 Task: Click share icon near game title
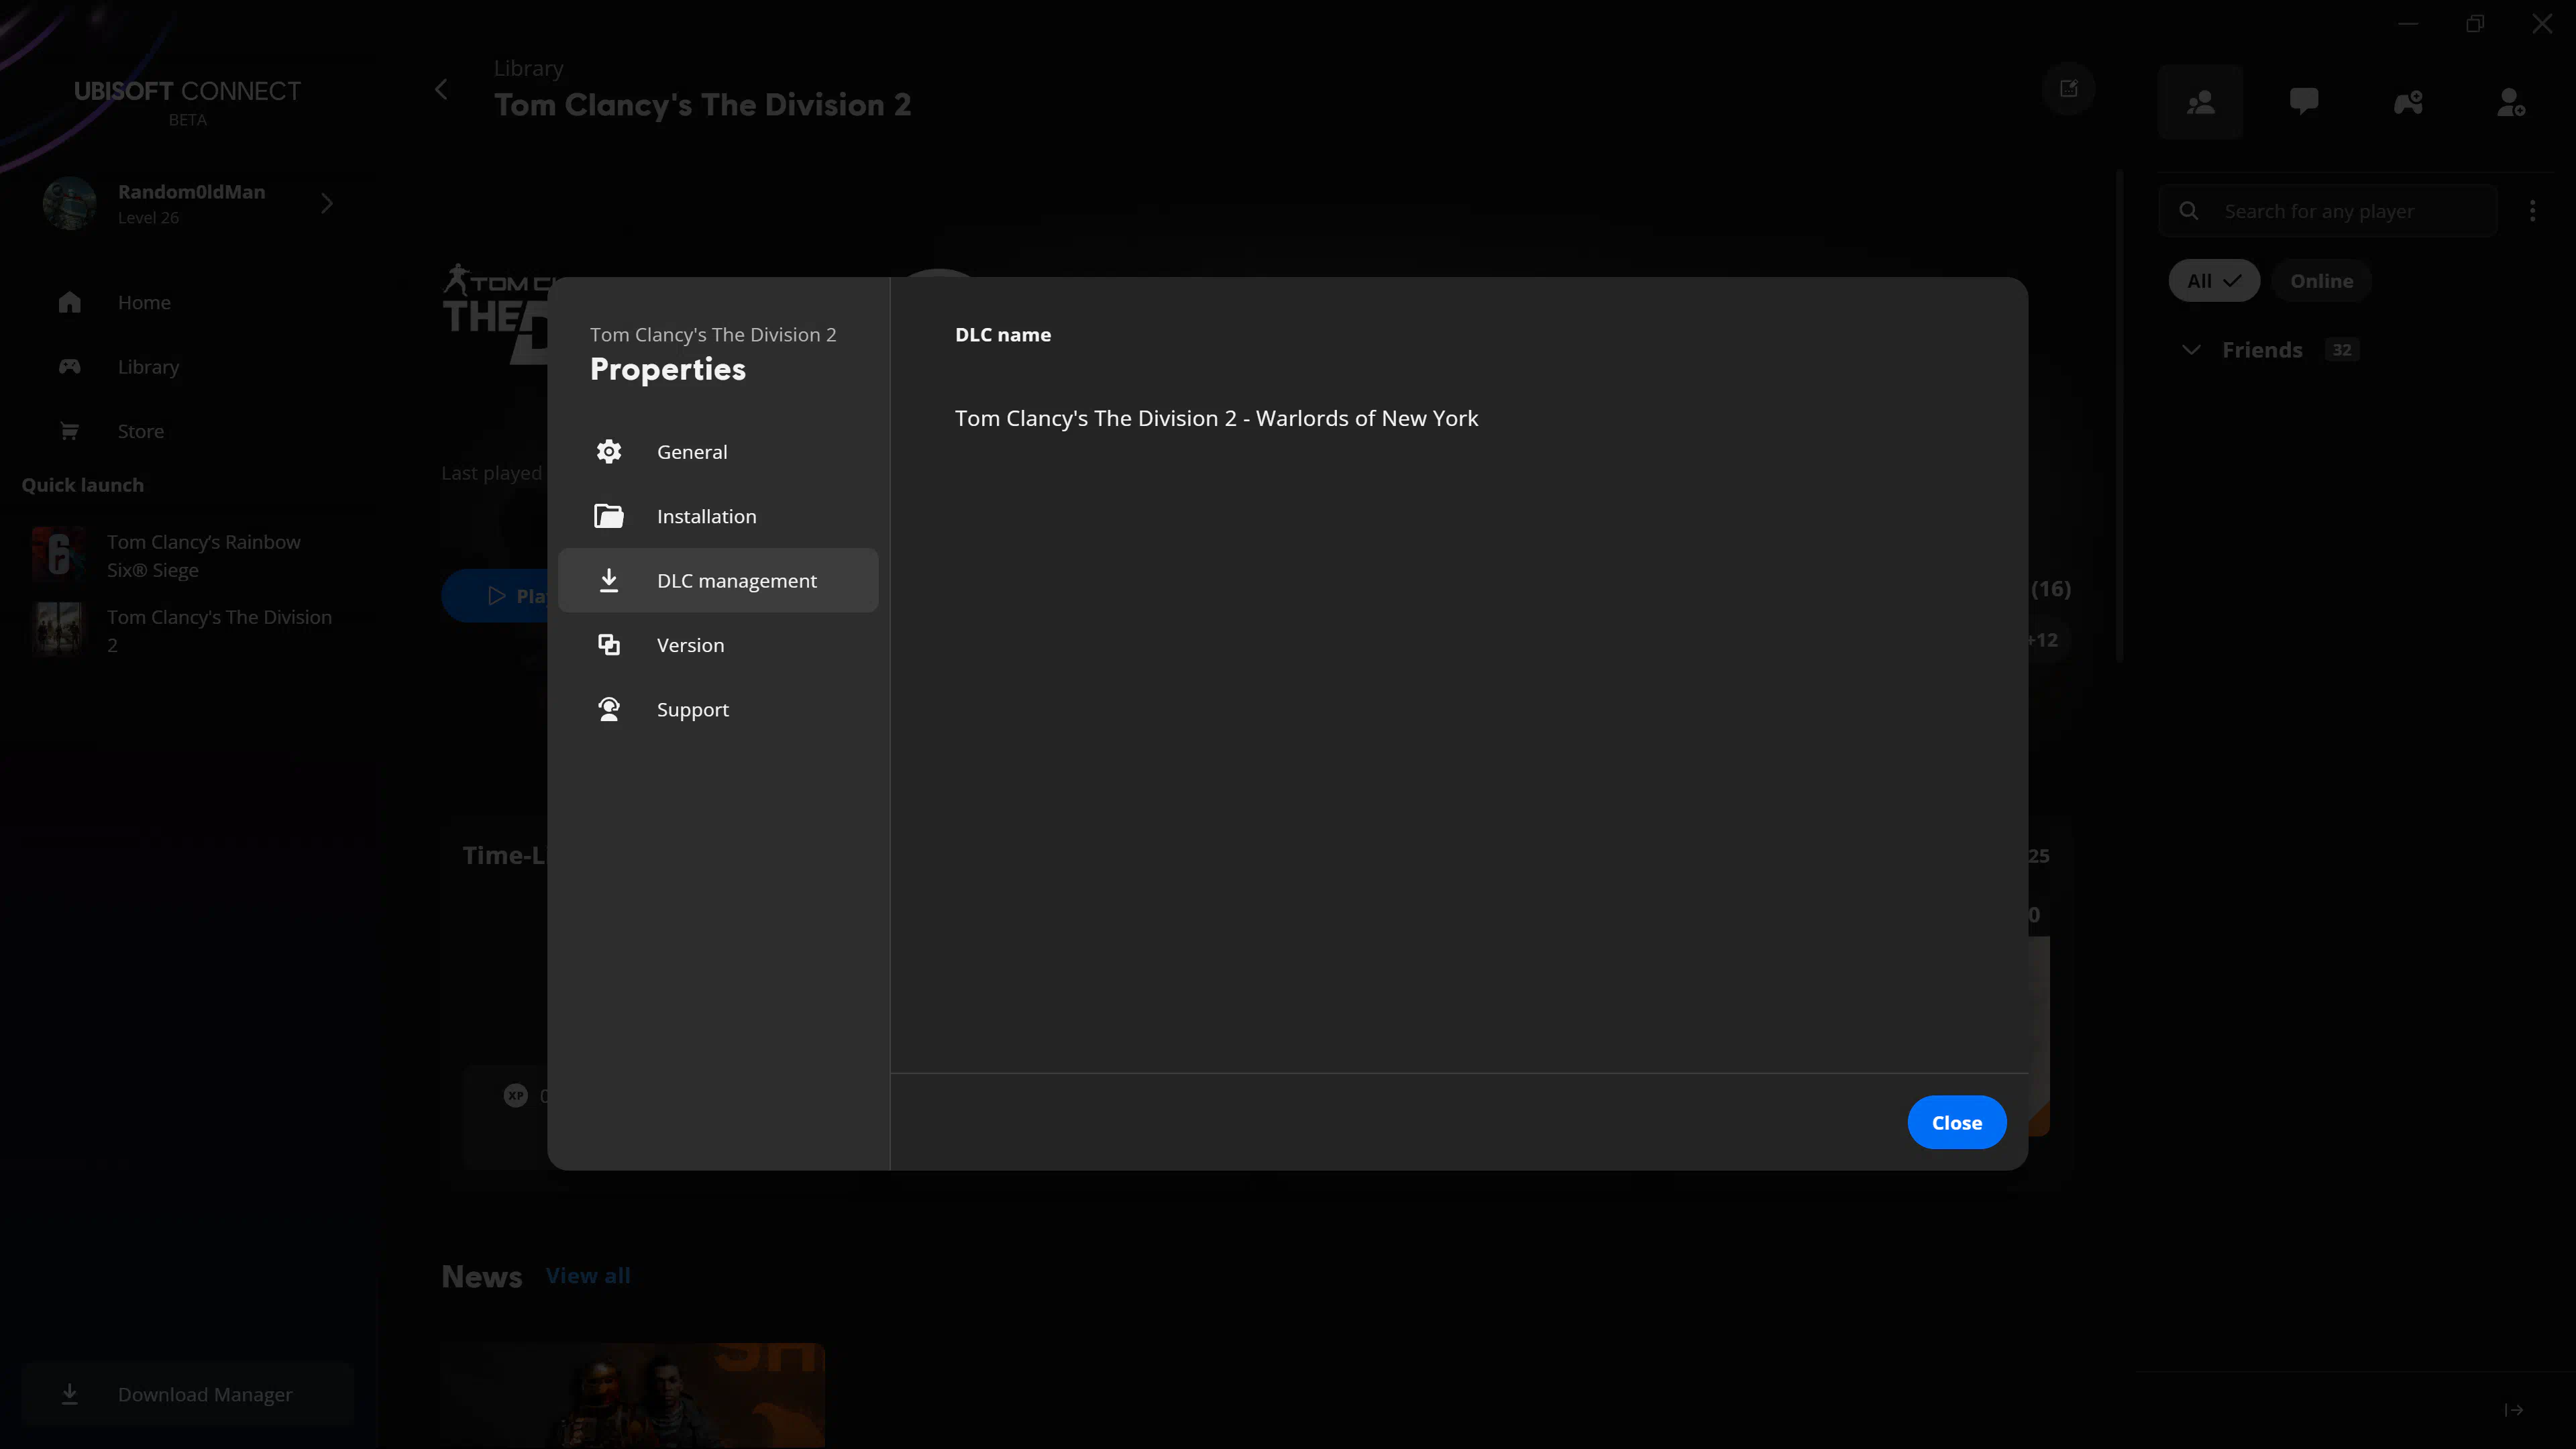[2069, 89]
